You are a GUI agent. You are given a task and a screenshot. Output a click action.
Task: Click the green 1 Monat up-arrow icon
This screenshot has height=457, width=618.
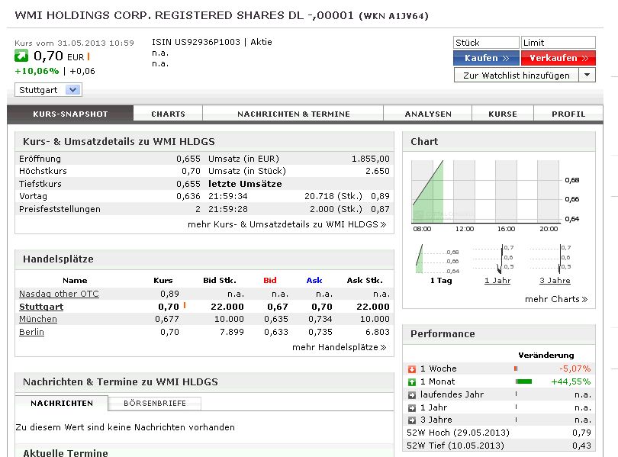(x=412, y=382)
